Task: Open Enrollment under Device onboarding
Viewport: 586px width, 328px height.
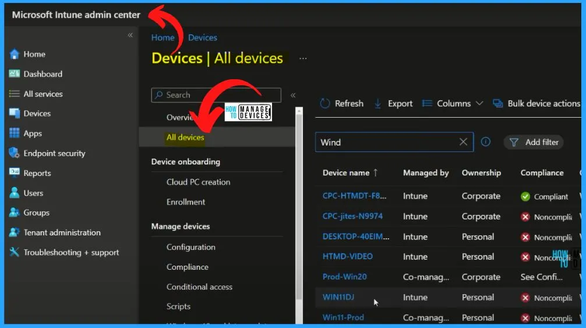Action: click(x=186, y=202)
